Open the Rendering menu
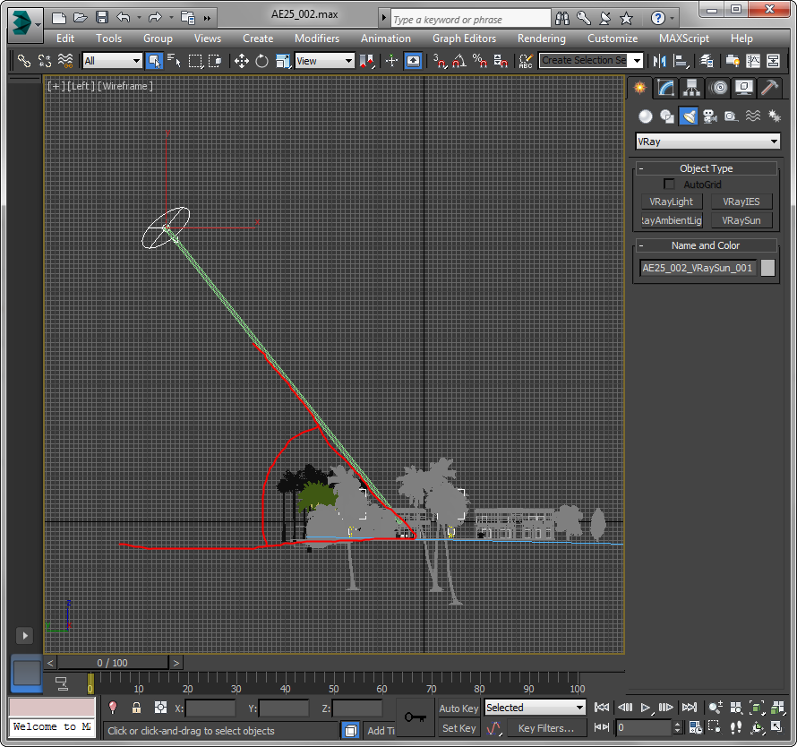This screenshot has width=797, height=747. pos(541,39)
